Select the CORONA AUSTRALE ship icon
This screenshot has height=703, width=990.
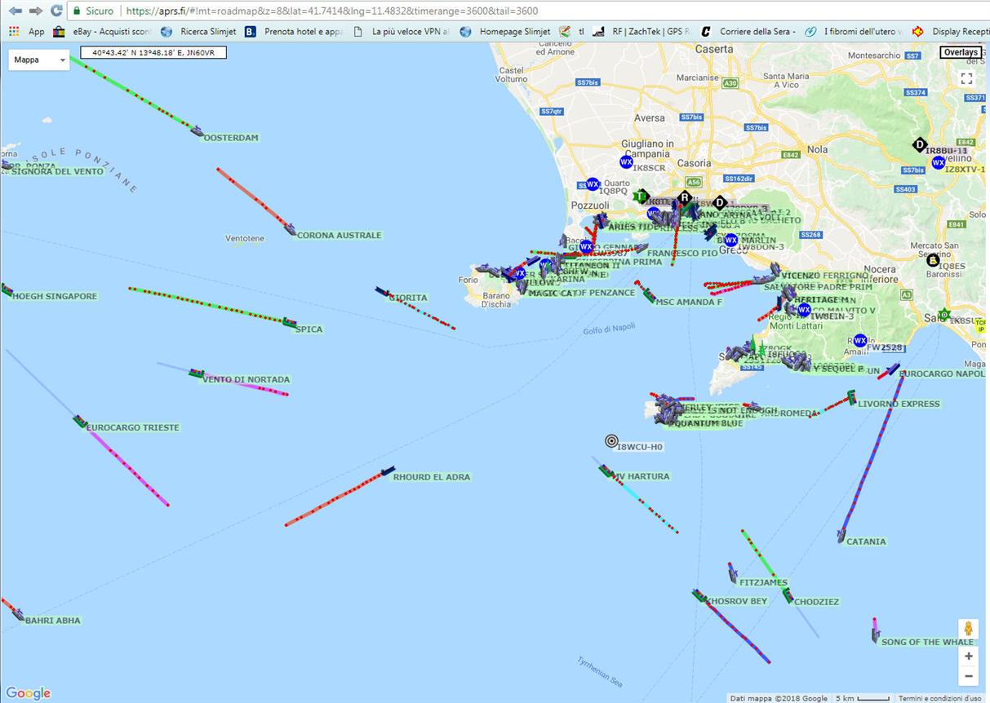pyautogui.click(x=290, y=229)
